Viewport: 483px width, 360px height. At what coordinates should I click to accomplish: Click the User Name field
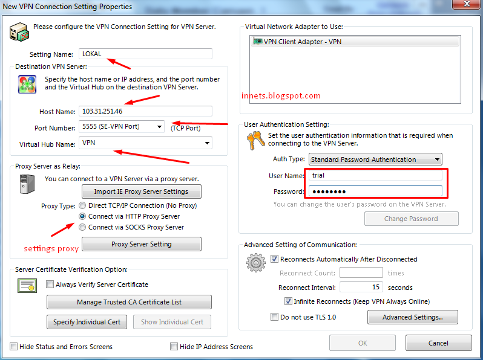point(375,175)
